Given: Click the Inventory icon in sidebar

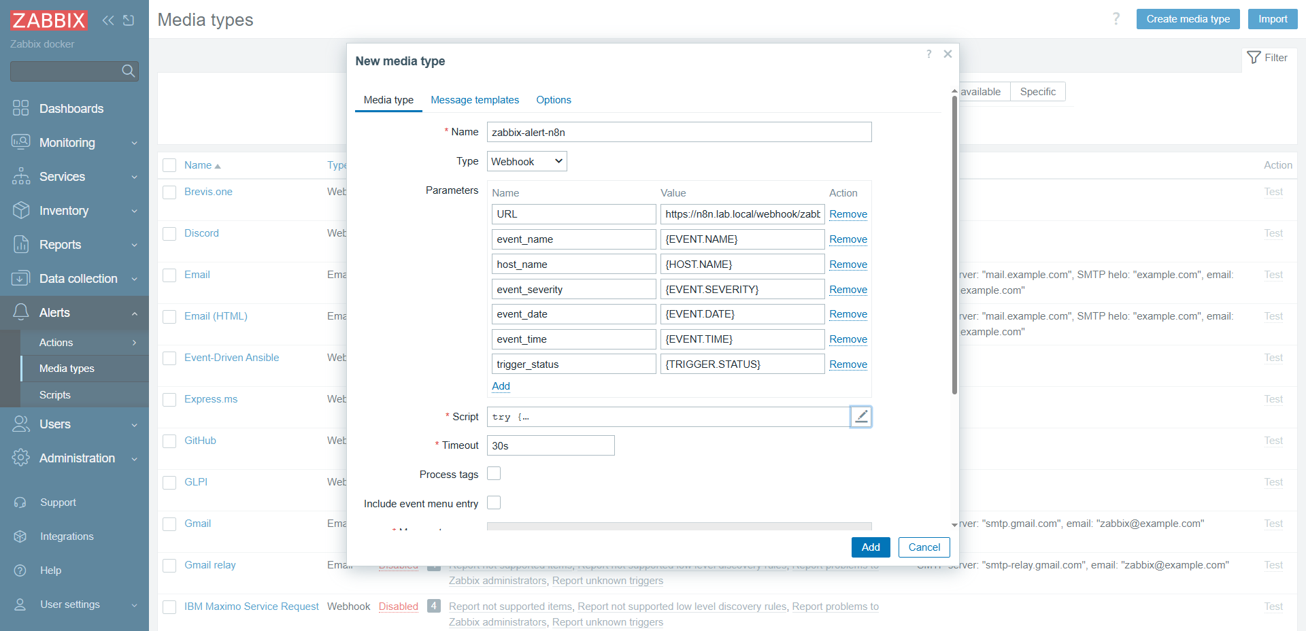Looking at the screenshot, I should pyautogui.click(x=21, y=210).
